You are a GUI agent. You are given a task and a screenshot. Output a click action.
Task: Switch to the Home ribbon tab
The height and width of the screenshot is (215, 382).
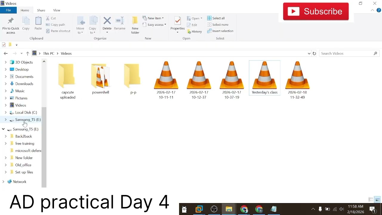click(25, 10)
